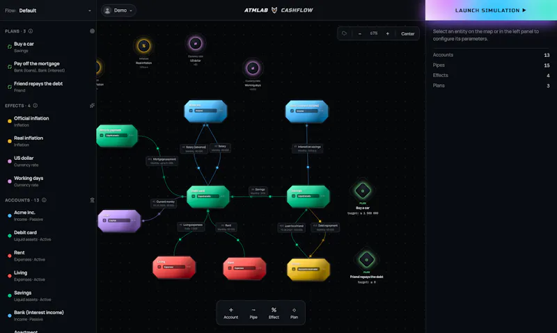Screen dimensions: 557x333
Task: Click the Loan to a friend pipe label
Action: [291, 227]
